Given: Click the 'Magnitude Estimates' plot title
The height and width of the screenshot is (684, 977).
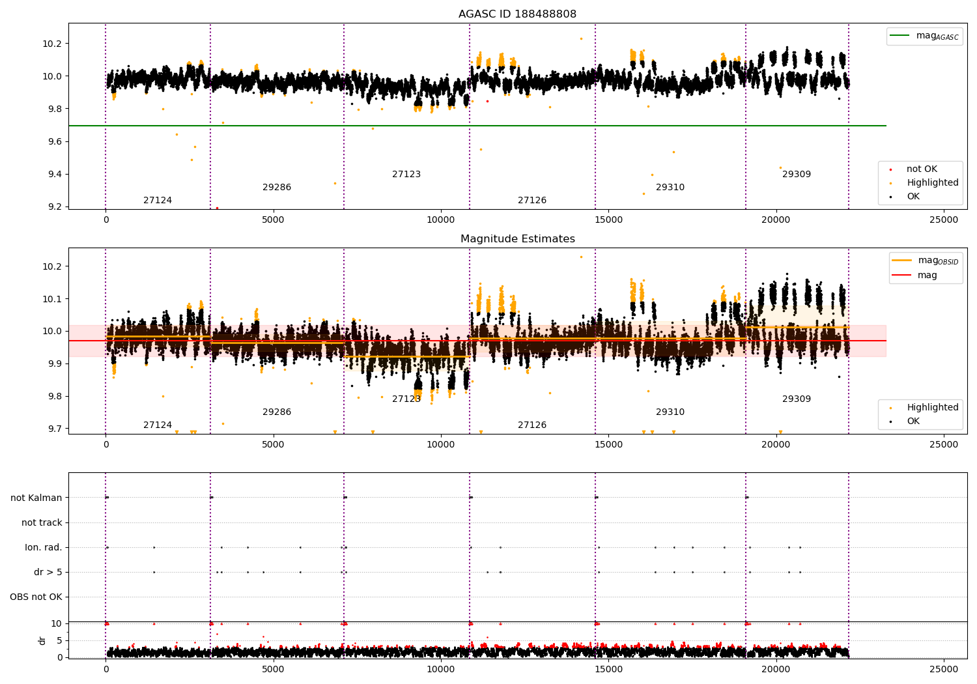Looking at the screenshot, I should tap(517, 239).
